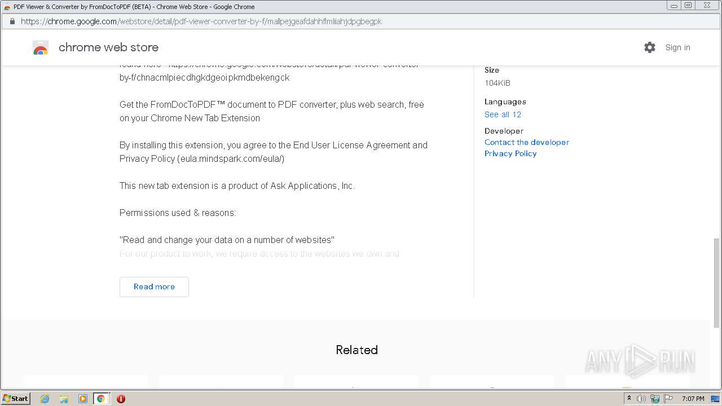Viewport: 722px width, 406px height.
Task: Click the Ask Applications, Inc. product line
Action: click(x=237, y=186)
